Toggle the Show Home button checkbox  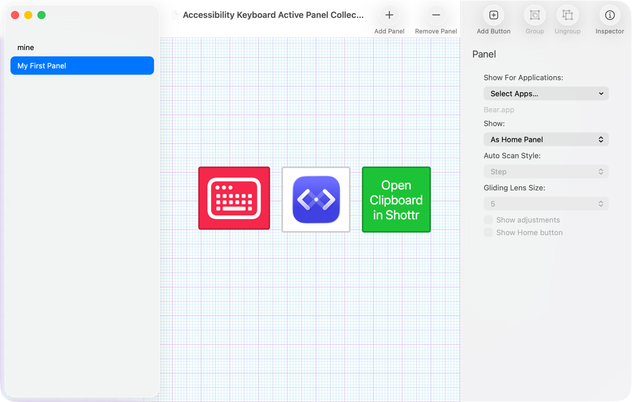click(x=489, y=233)
